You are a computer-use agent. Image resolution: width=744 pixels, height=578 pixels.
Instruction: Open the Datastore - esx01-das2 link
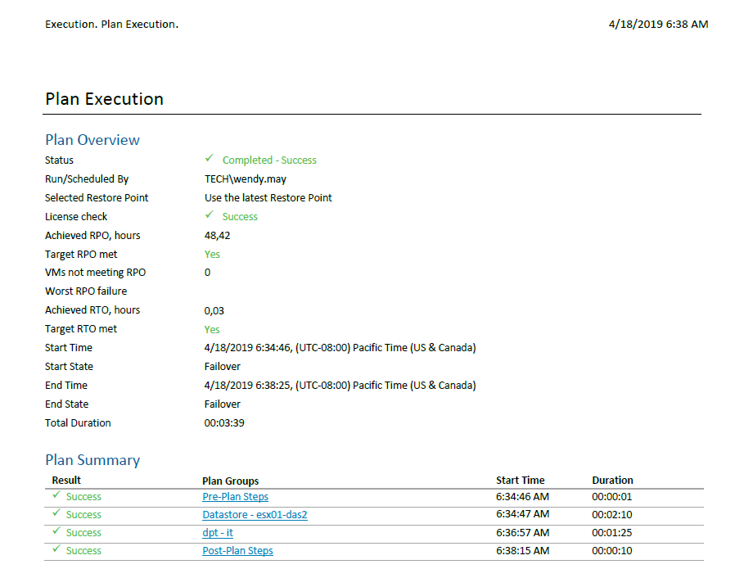[x=255, y=515]
